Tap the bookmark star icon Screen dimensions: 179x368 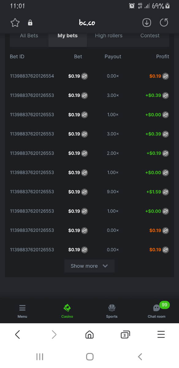click(15, 23)
